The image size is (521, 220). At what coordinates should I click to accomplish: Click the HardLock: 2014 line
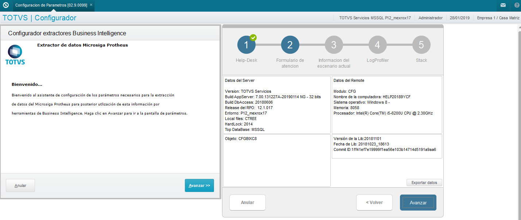239,124
